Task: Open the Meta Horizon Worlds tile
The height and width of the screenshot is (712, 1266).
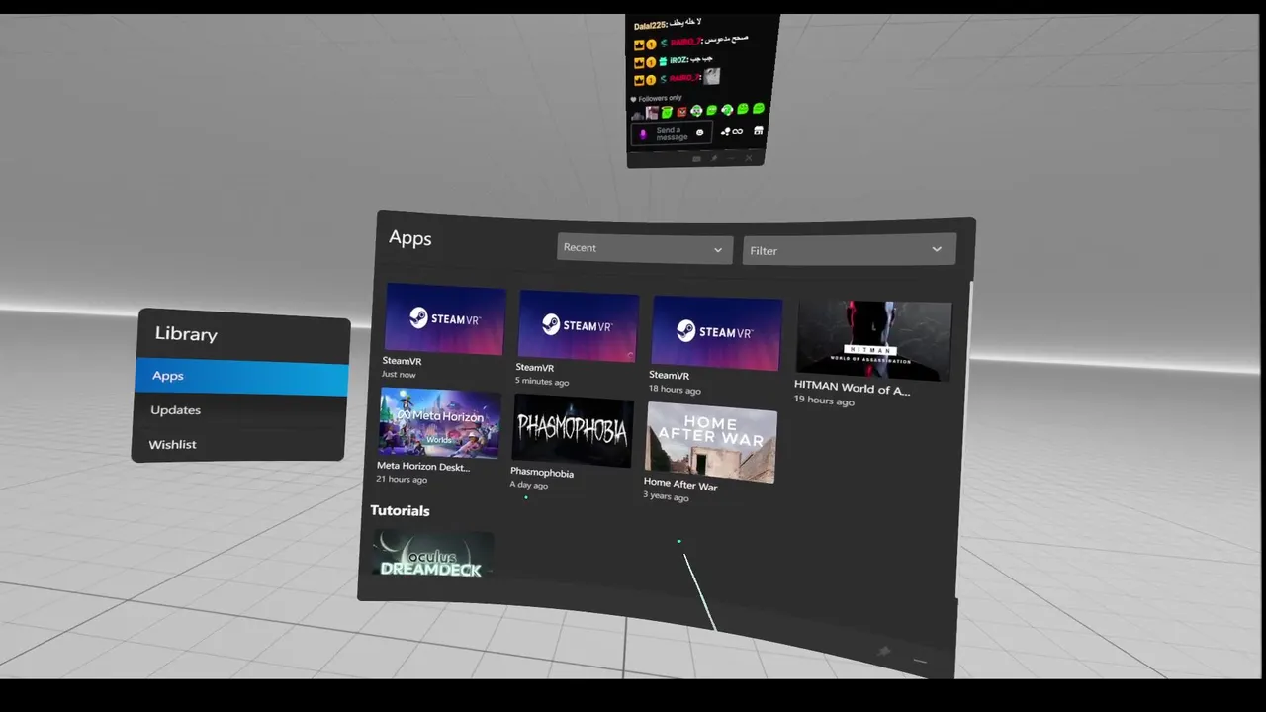Action: (440, 423)
